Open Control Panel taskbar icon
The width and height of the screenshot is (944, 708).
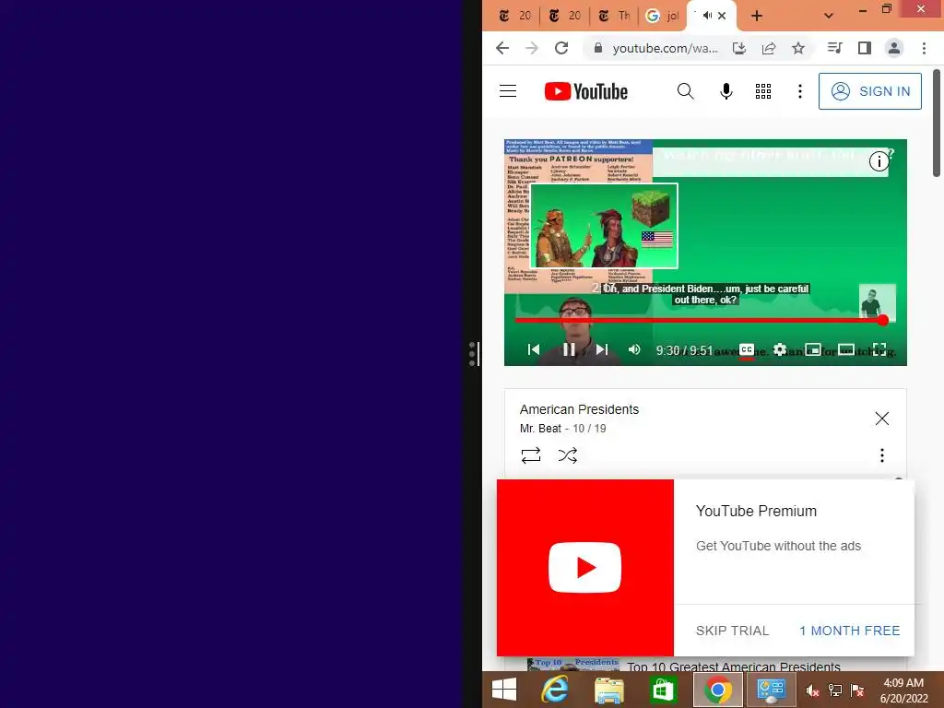click(x=771, y=690)
